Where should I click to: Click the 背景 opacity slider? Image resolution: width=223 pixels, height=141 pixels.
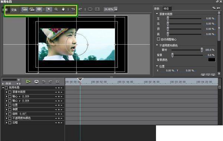tap(187, 55)
